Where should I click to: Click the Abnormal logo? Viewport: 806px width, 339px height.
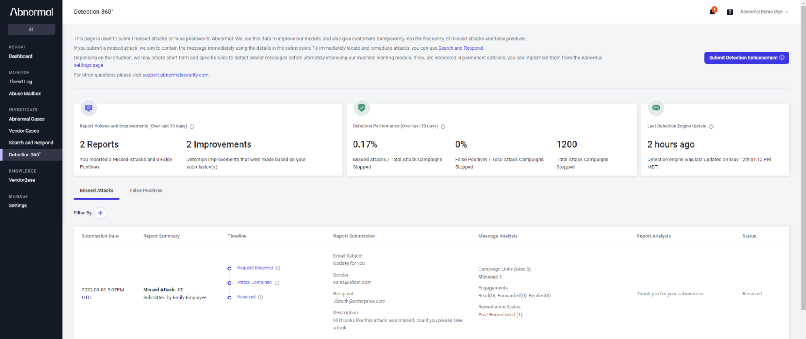tap(31, 12)
